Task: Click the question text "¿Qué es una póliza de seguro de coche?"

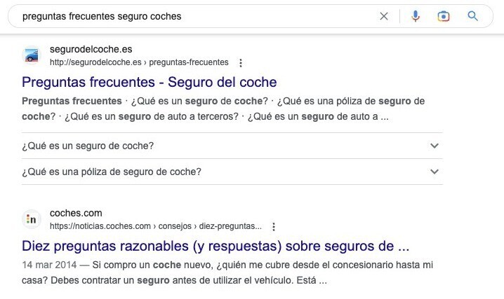Action: pos(112,172)
